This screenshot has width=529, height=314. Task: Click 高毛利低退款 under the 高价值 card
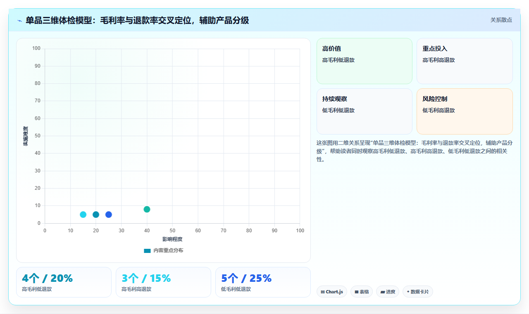338,60
